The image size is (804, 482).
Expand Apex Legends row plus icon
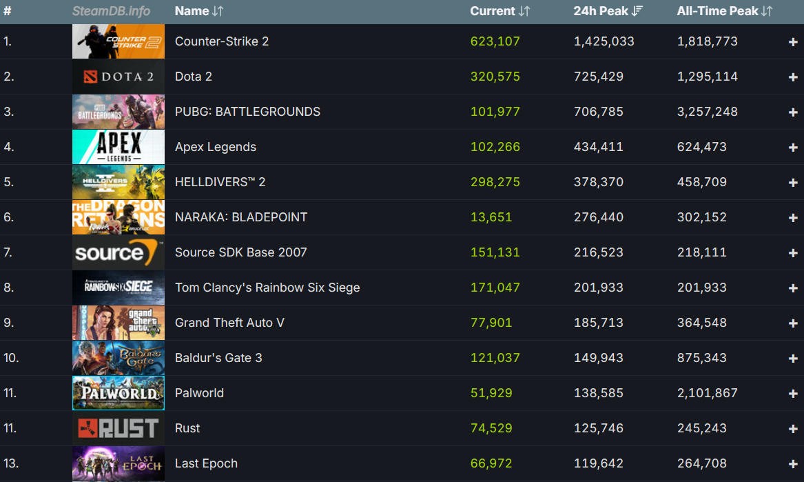click(x=793, y=148)
